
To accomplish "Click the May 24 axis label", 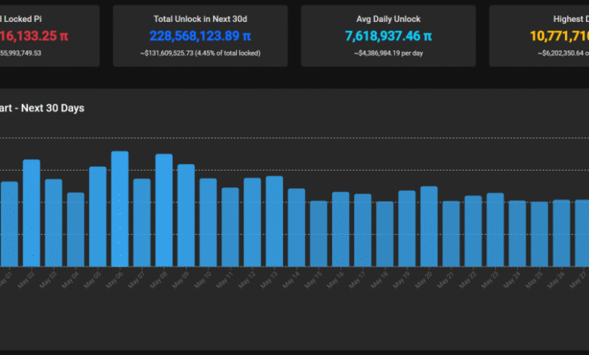I will 512,280.
